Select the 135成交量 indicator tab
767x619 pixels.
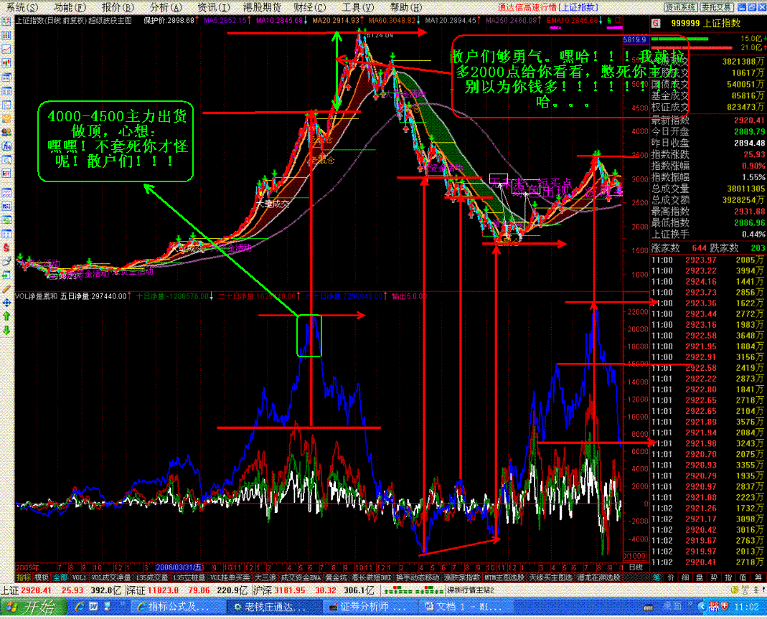[x=151, y=577]
